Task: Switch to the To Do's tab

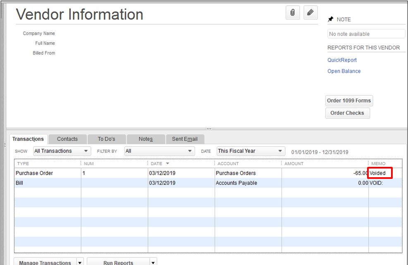Action: pos(106,139)
